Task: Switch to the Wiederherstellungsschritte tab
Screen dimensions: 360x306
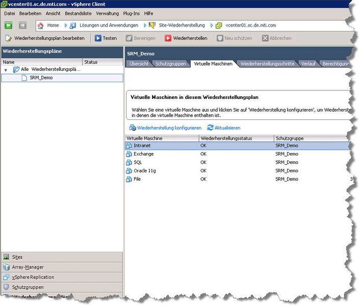Action: coord(268,64)
